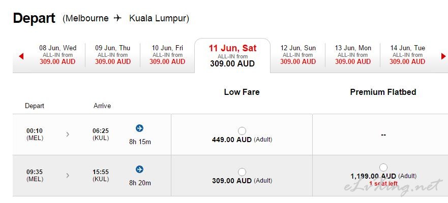Click the Low Fare column header

[x=242, y=92]
